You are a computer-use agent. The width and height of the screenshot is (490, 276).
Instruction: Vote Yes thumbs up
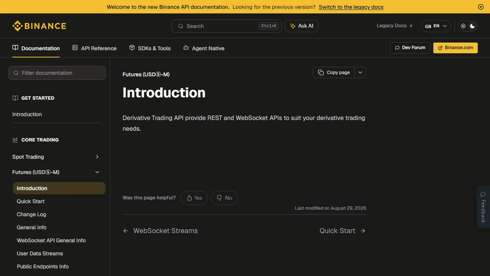[194, 198]
